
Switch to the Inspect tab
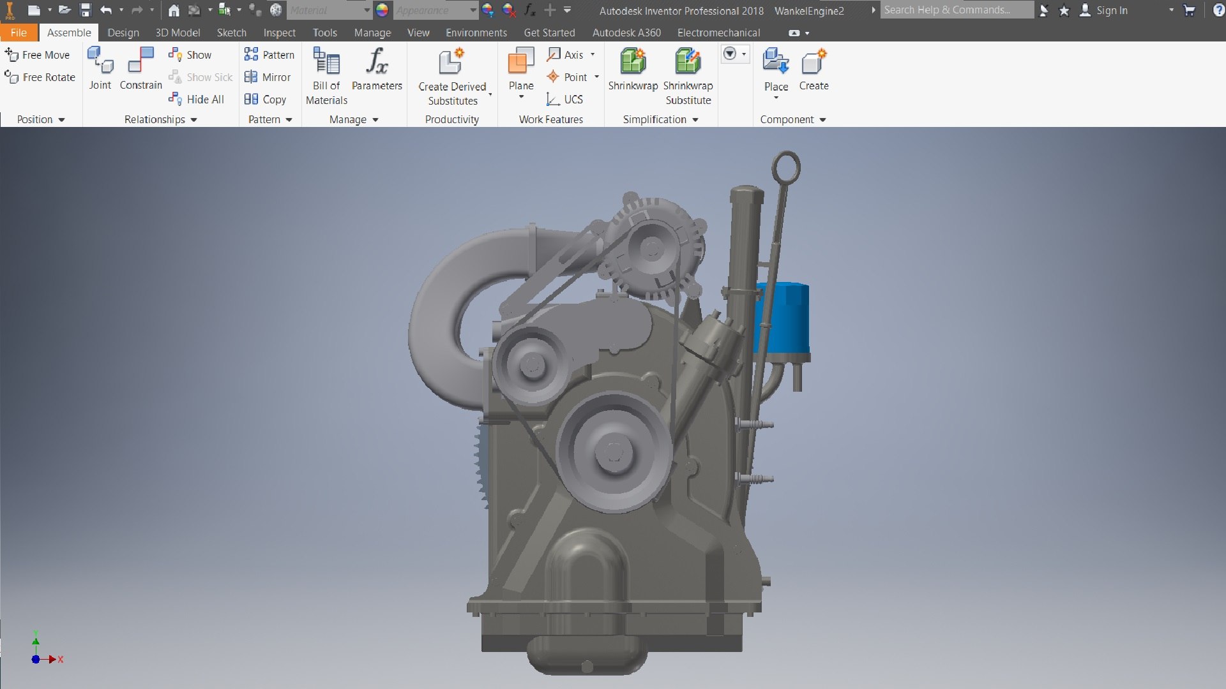pos(279,33)
